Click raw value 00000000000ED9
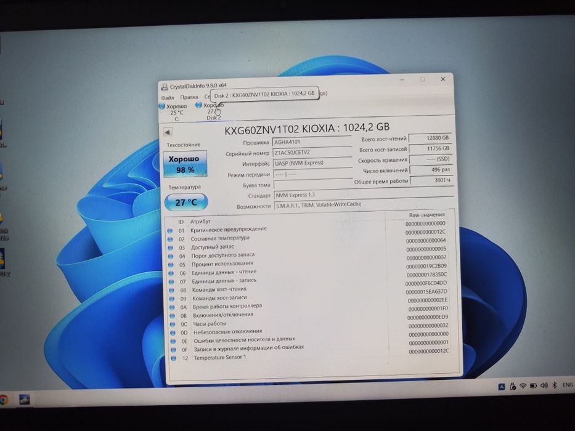The height and width of the screenshot is (431, 575). click(428, 317)
